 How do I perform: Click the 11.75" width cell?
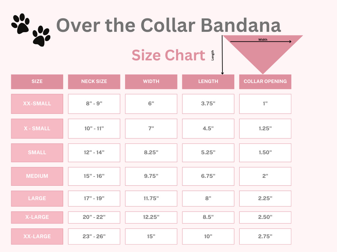151,199
